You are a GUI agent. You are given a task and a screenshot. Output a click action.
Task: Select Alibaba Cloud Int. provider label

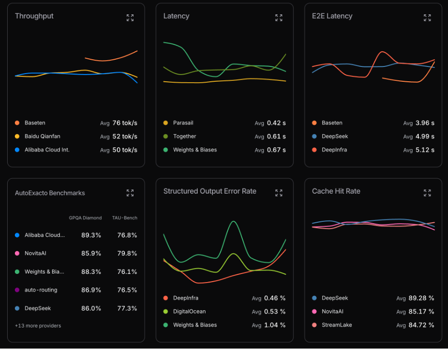pyautogui.click(x=47, y=150)
